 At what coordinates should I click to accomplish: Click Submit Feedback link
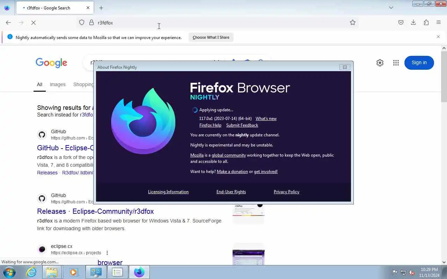pyautogui.click(x=242, y=125)
